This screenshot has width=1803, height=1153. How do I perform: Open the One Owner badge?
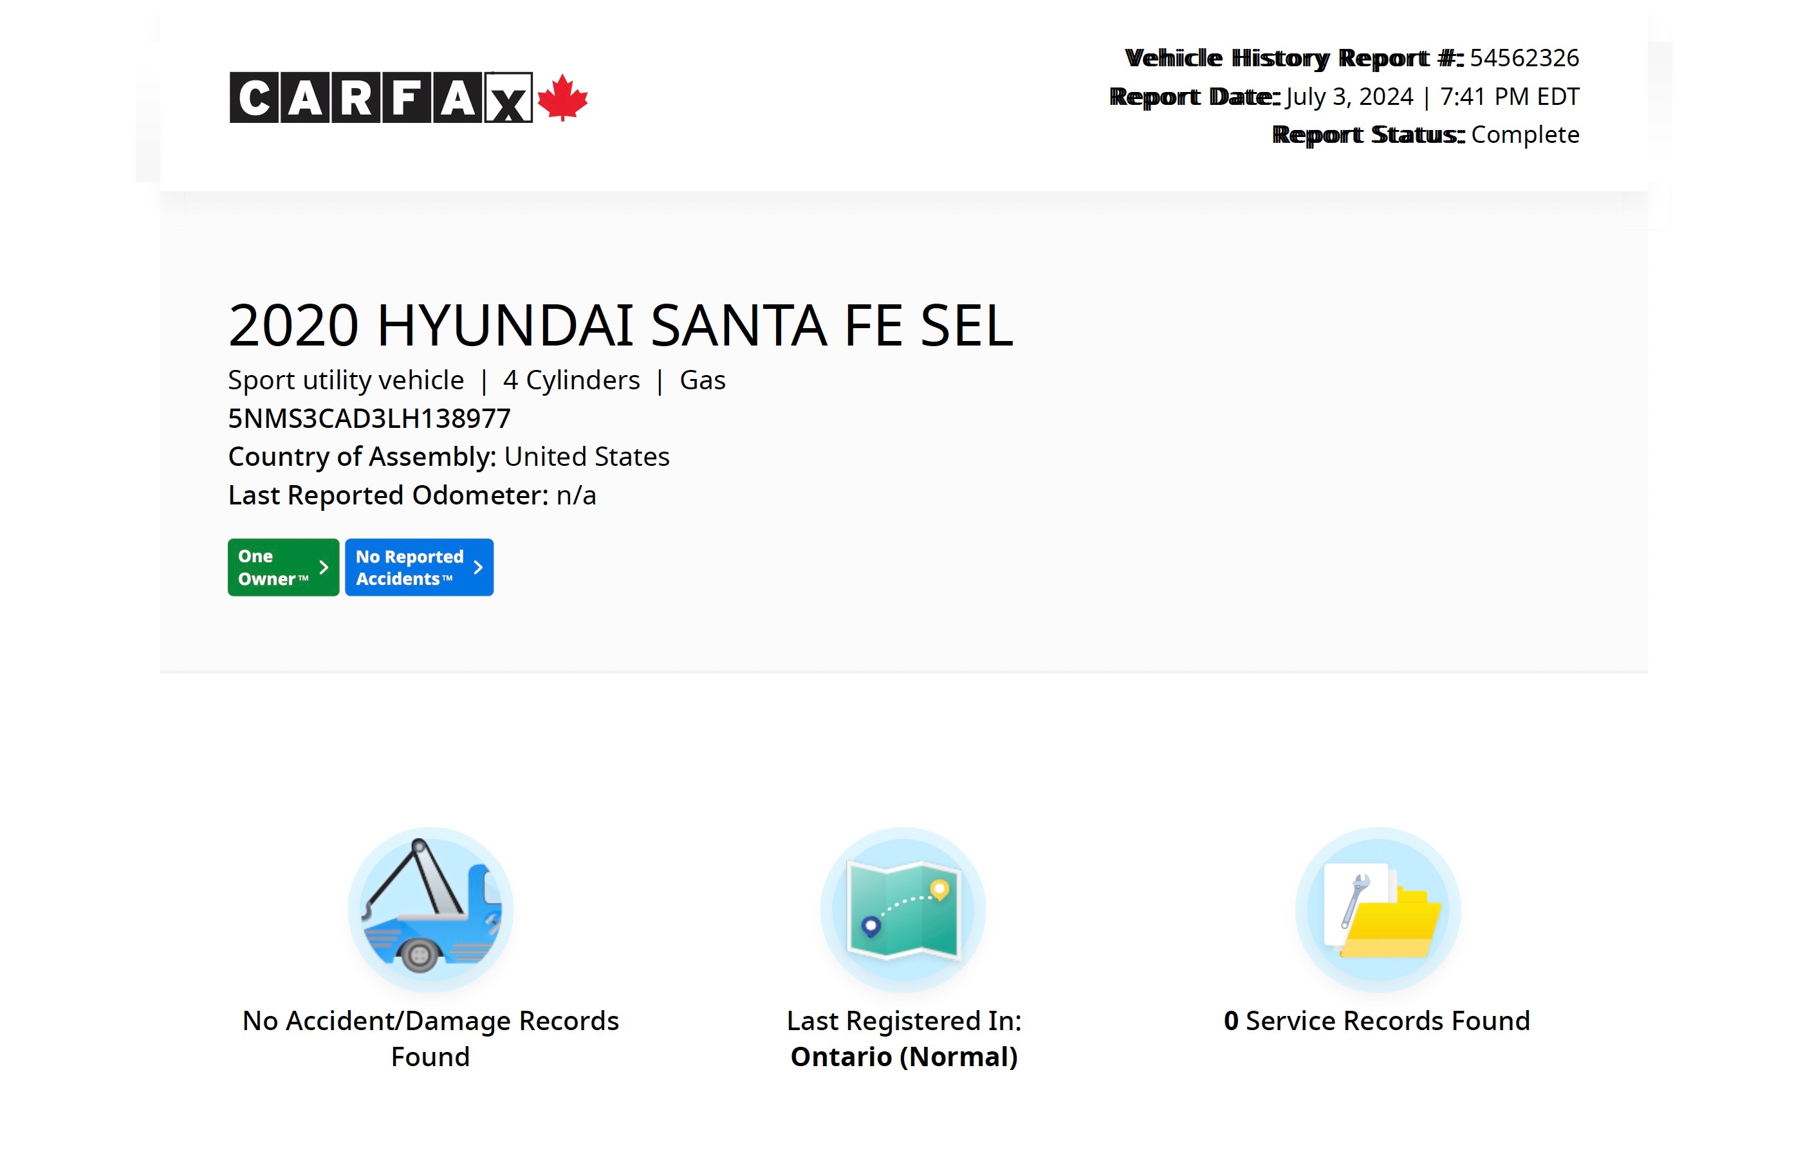coord(283,567)
